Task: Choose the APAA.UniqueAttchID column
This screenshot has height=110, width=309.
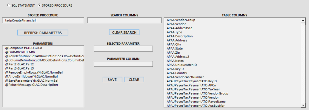Action: (233, 65)
